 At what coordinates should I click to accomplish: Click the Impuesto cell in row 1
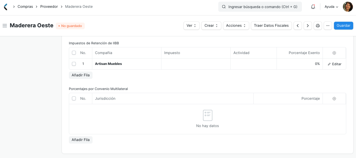pos(196,64)
